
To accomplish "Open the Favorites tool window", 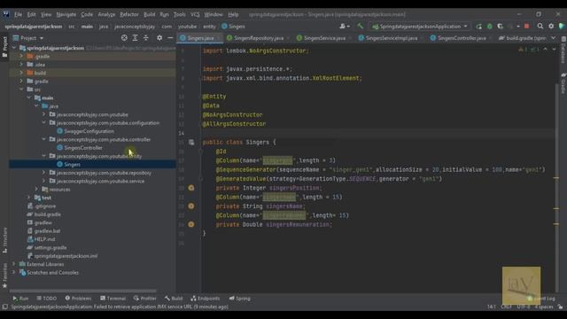I will tap(4, 276).
